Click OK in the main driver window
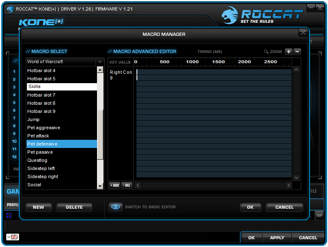328x247 pixels. (x=251, y=238)
